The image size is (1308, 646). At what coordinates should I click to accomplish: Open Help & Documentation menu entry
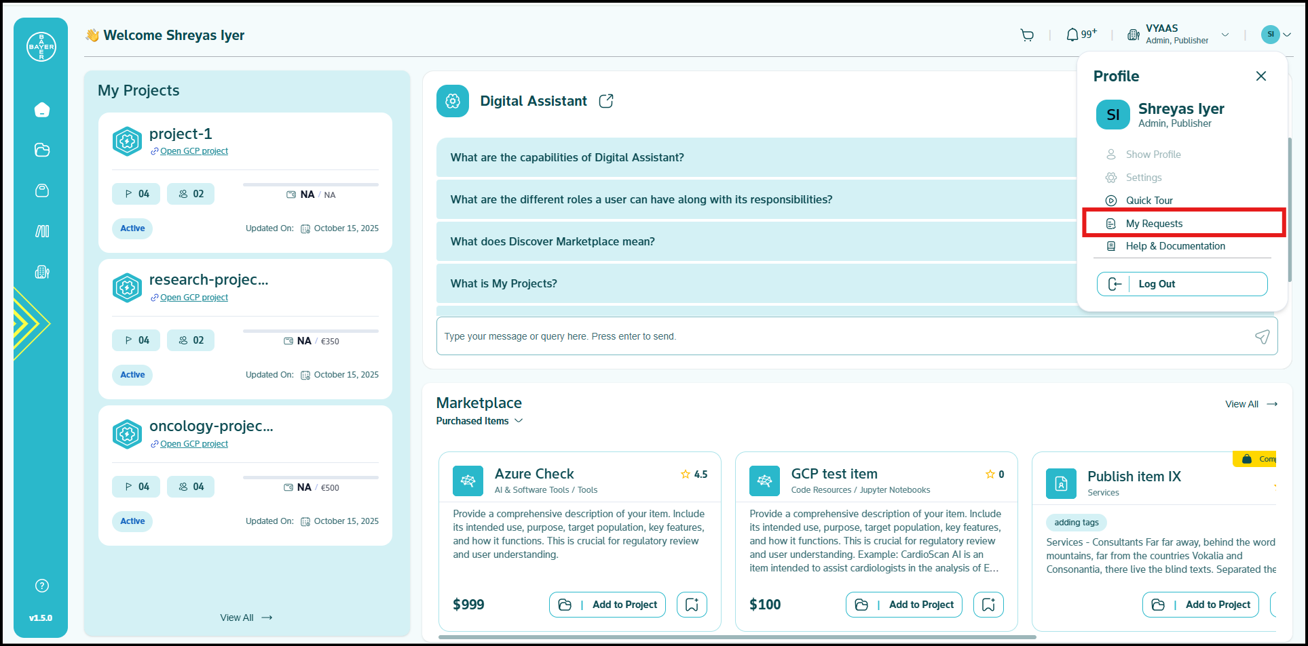point(1175,246)
